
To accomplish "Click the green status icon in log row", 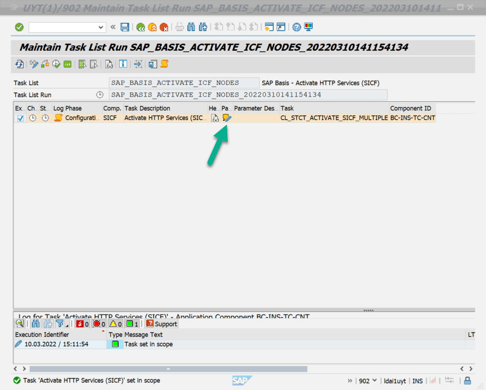I will click(116, 344).
